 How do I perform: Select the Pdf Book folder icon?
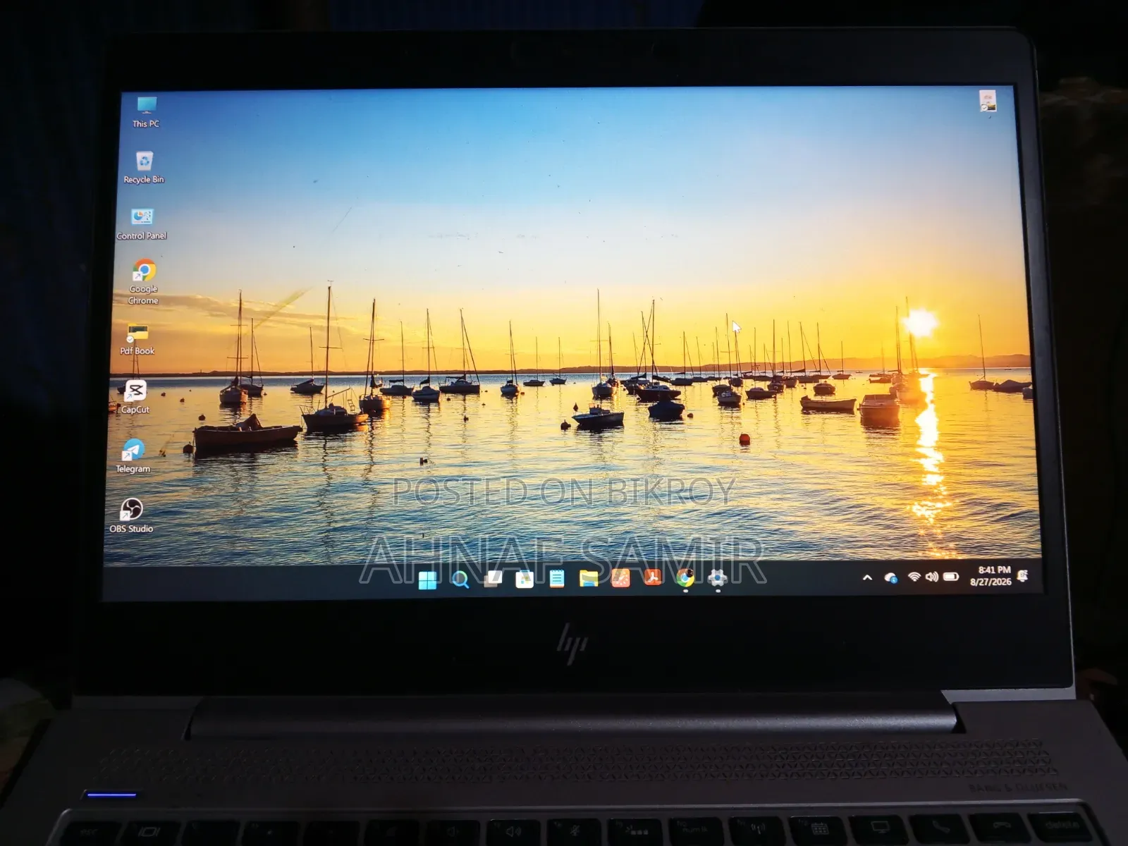[x=137, y=339]
